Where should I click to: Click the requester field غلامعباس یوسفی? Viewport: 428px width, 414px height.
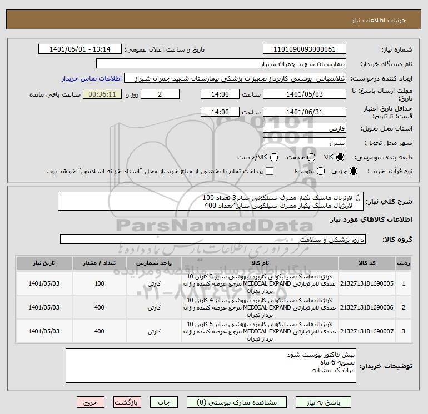[x=235, y=78]
